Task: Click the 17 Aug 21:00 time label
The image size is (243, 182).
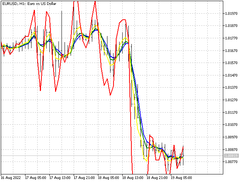Action: tap(84, 178)
